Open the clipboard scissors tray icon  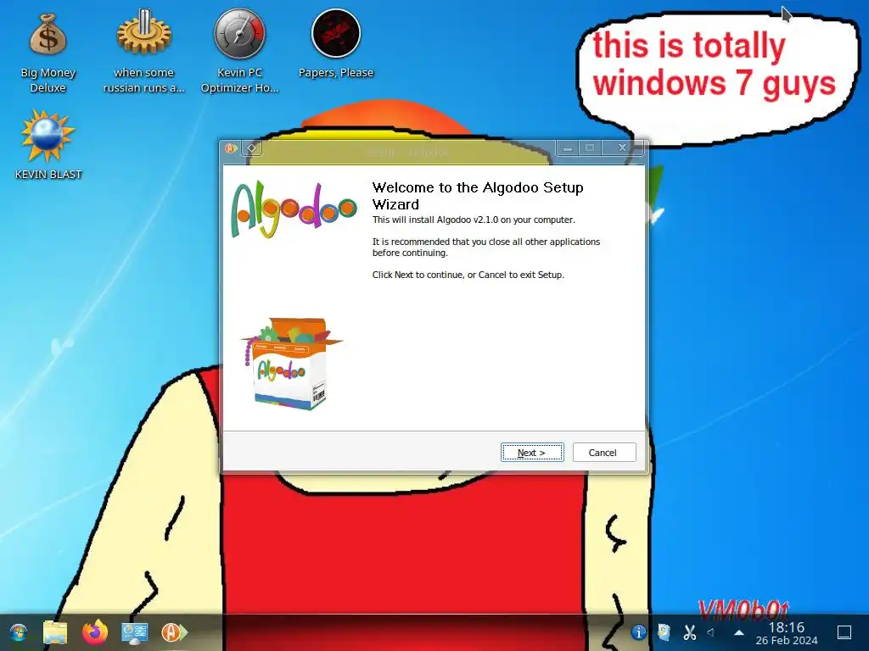tap(689, 632)
